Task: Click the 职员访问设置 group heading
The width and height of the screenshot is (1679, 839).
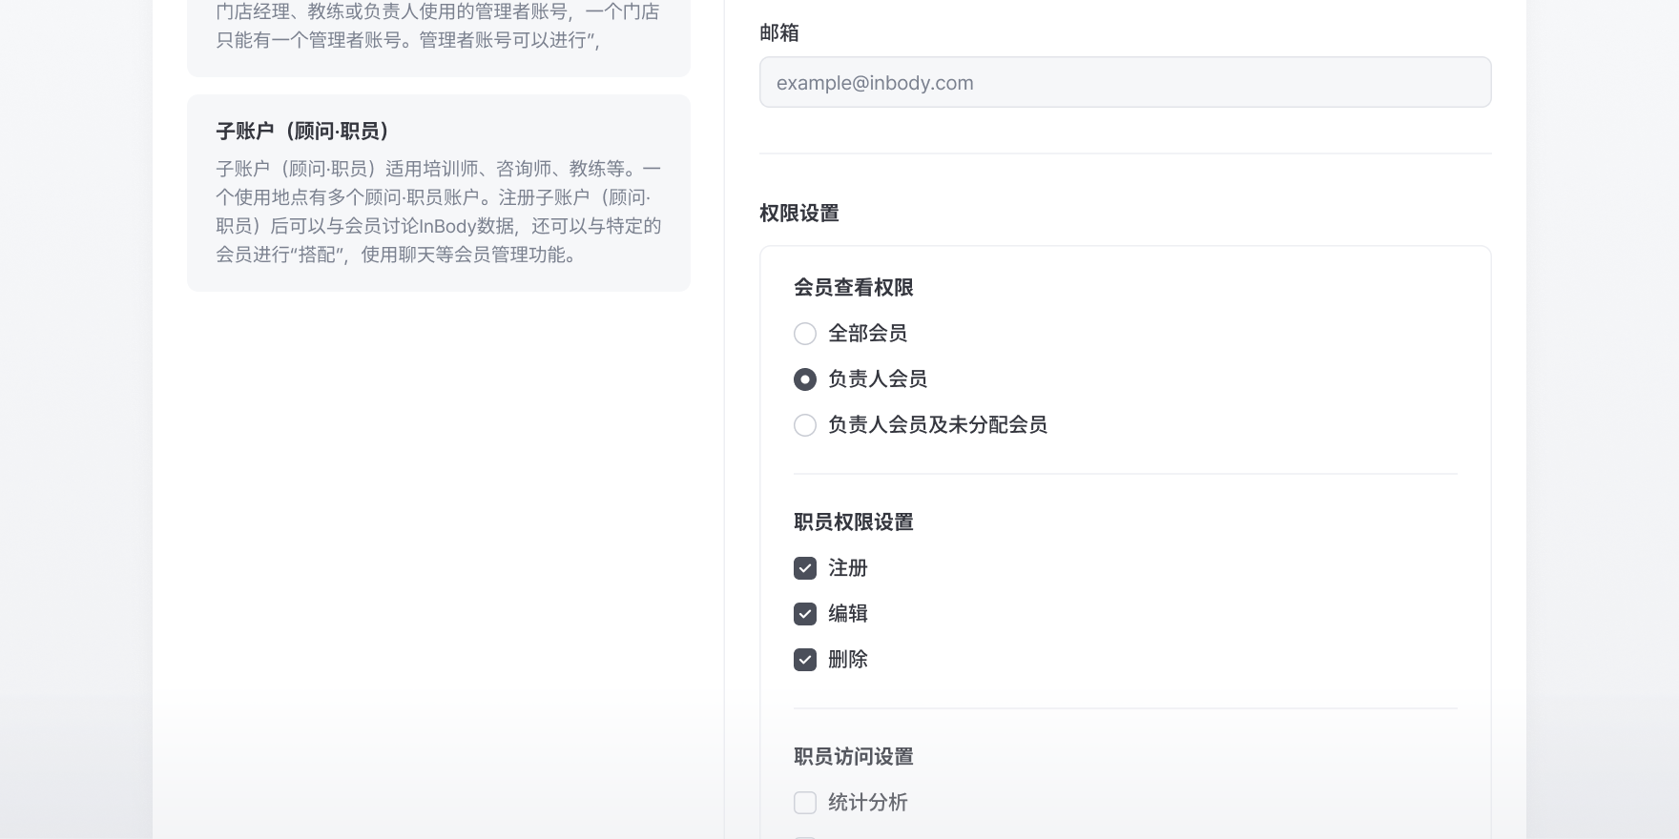Action: 853,757
